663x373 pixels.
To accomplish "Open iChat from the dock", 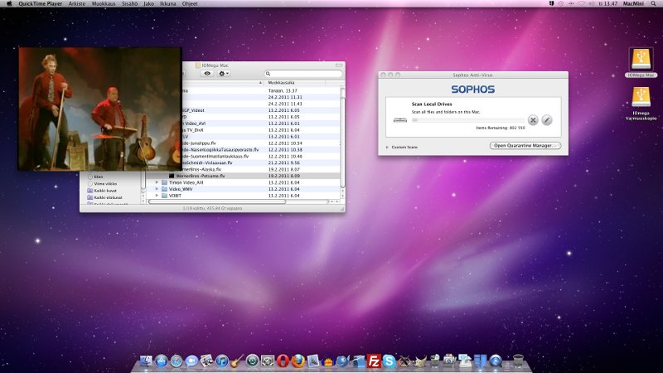I will coord(191,361).
